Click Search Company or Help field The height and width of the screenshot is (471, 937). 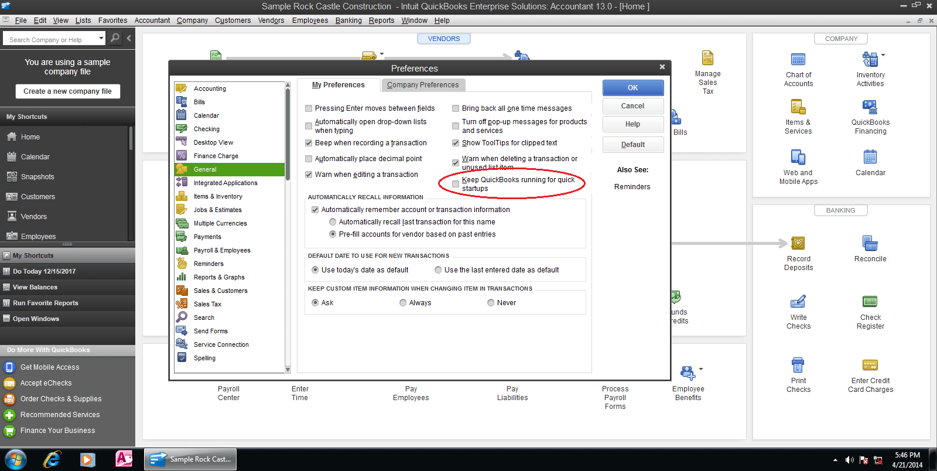52,39
